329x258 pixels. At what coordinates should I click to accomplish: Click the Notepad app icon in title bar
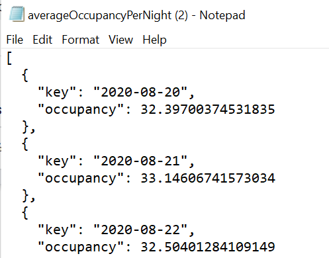tap(17, 15)
